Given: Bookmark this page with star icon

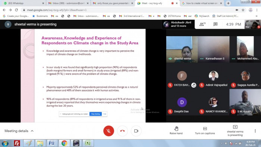Looking at the screenshot, I should [243, 10].
